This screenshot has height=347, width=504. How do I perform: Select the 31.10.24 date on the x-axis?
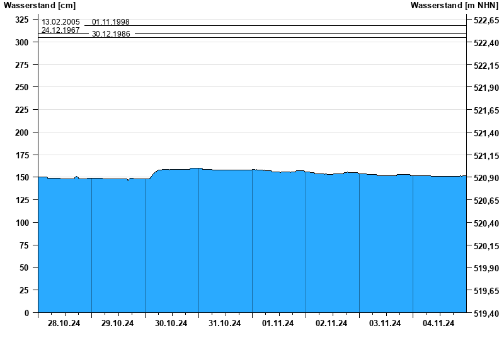point(225,324)
